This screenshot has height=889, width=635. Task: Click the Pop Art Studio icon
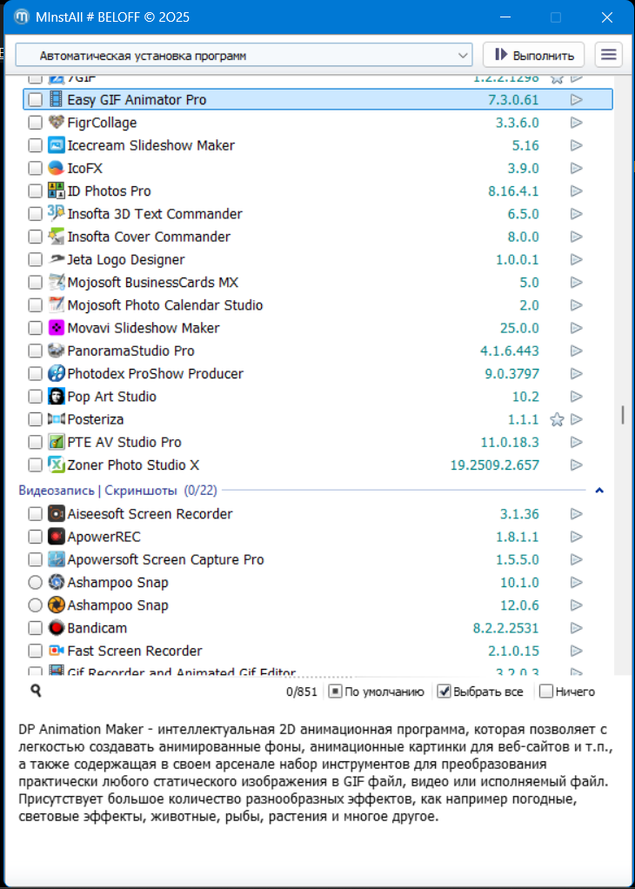coord(56,397)
